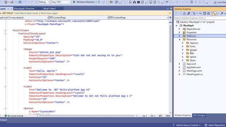The height and width of the screenshot is (127, 226).
Task: Collapse the ScrollView code block
Action: [6, 30]
